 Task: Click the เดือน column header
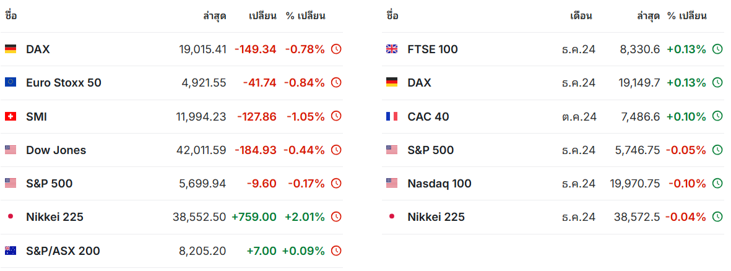(581, 16)
